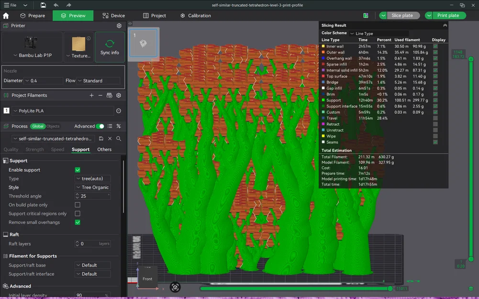Open printer settings gear icon
Screen dimensions: 479x299
pyautogui.click(x=119, y=26)
